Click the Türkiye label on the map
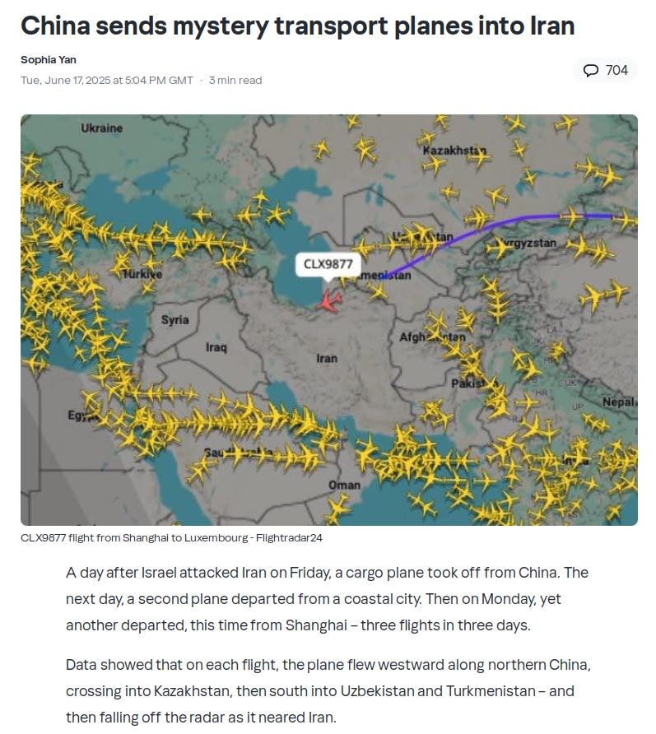Screen dimensions: 656x734 [x=142, y=274]
